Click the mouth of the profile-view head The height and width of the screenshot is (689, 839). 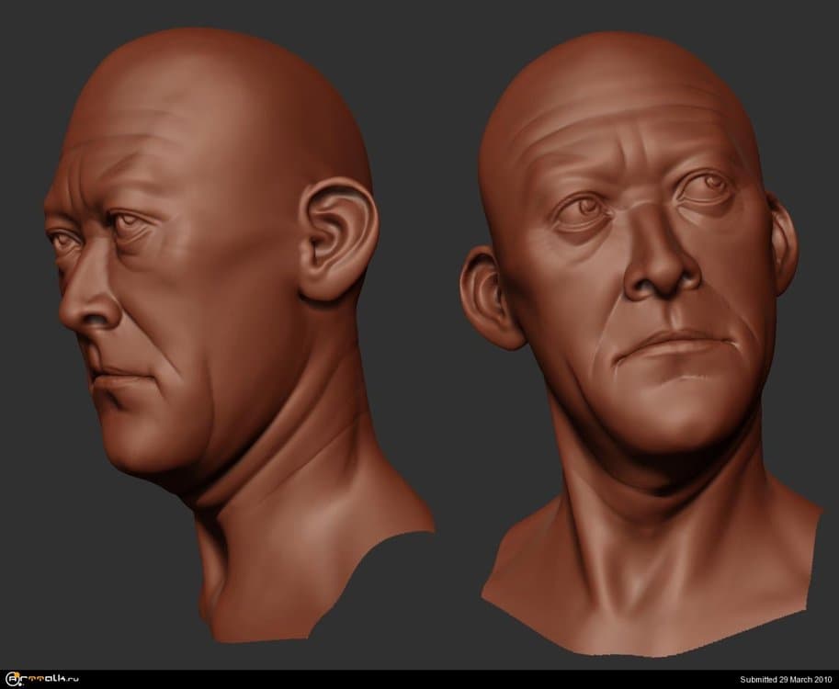pyautogui.click(x=112, y=377)
